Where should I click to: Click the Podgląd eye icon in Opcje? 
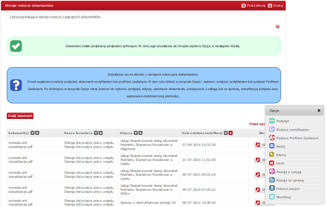272,121
